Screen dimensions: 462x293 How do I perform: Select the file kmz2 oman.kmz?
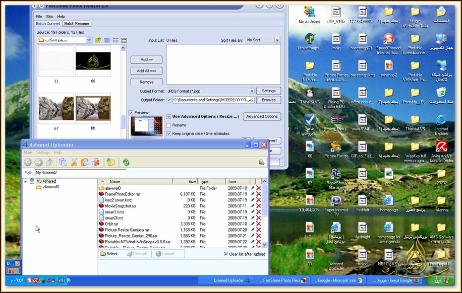[x=119, y=200]
